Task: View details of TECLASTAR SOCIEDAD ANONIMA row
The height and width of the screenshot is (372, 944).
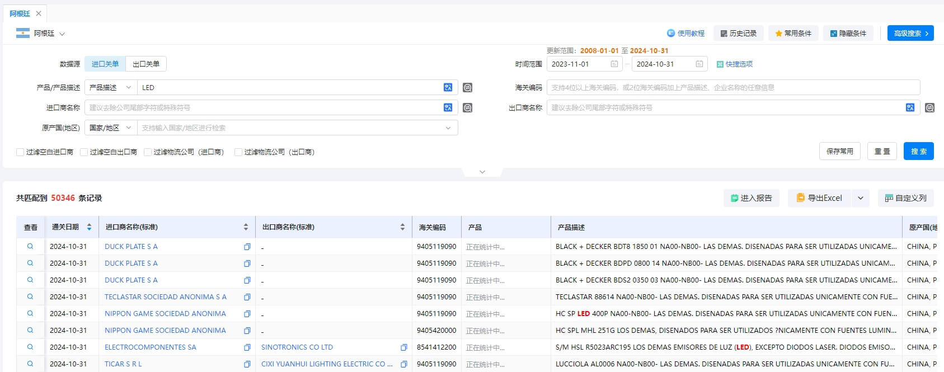Action: coord(30,296)
